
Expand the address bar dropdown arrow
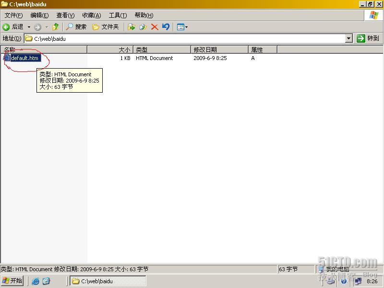(349, 38)
